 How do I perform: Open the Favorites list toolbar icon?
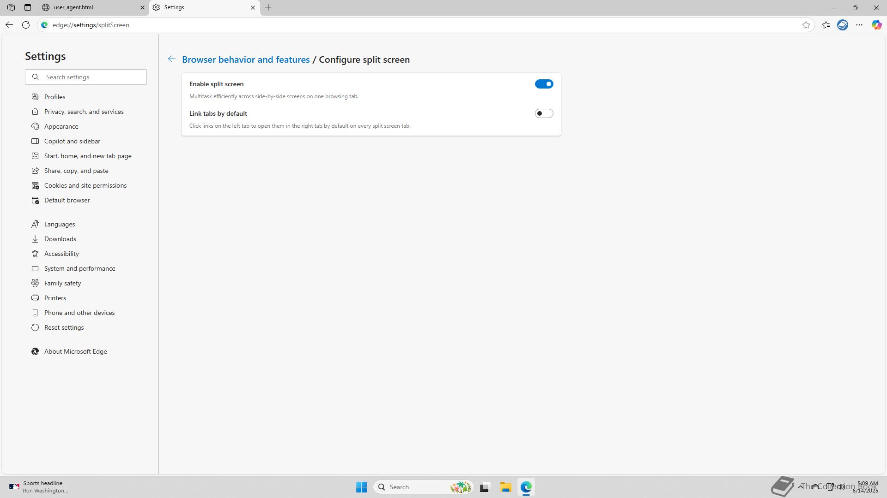click(826, 25)
